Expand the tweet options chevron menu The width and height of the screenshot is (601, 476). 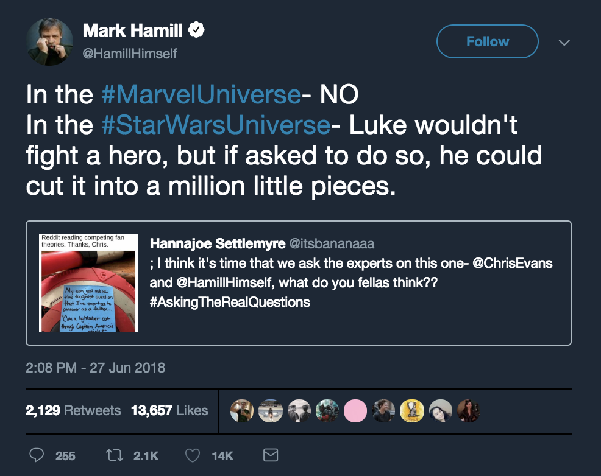(x=564, y=43)
